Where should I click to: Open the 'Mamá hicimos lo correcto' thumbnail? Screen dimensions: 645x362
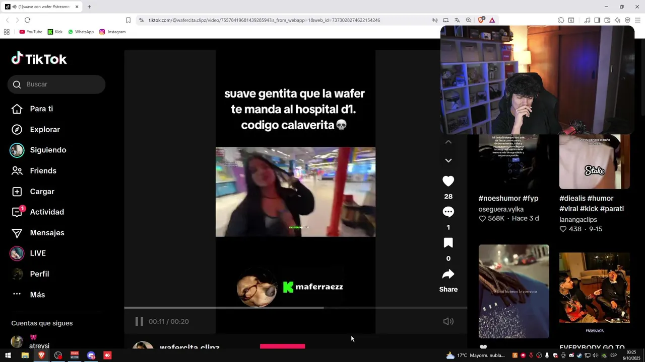pyautogui.click(x=513, y=291)
